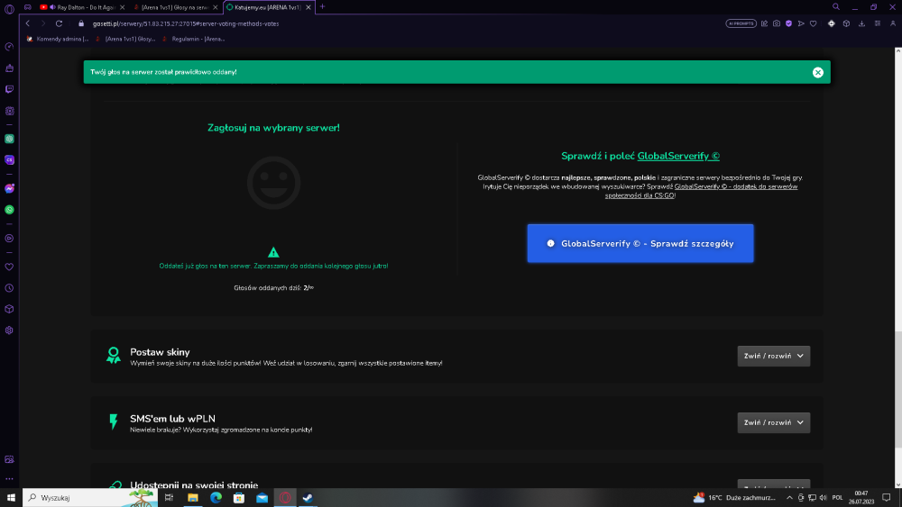The image size is (902, 507).
Task: Click the AI Prompts button
Action: [x=741, y=23]
